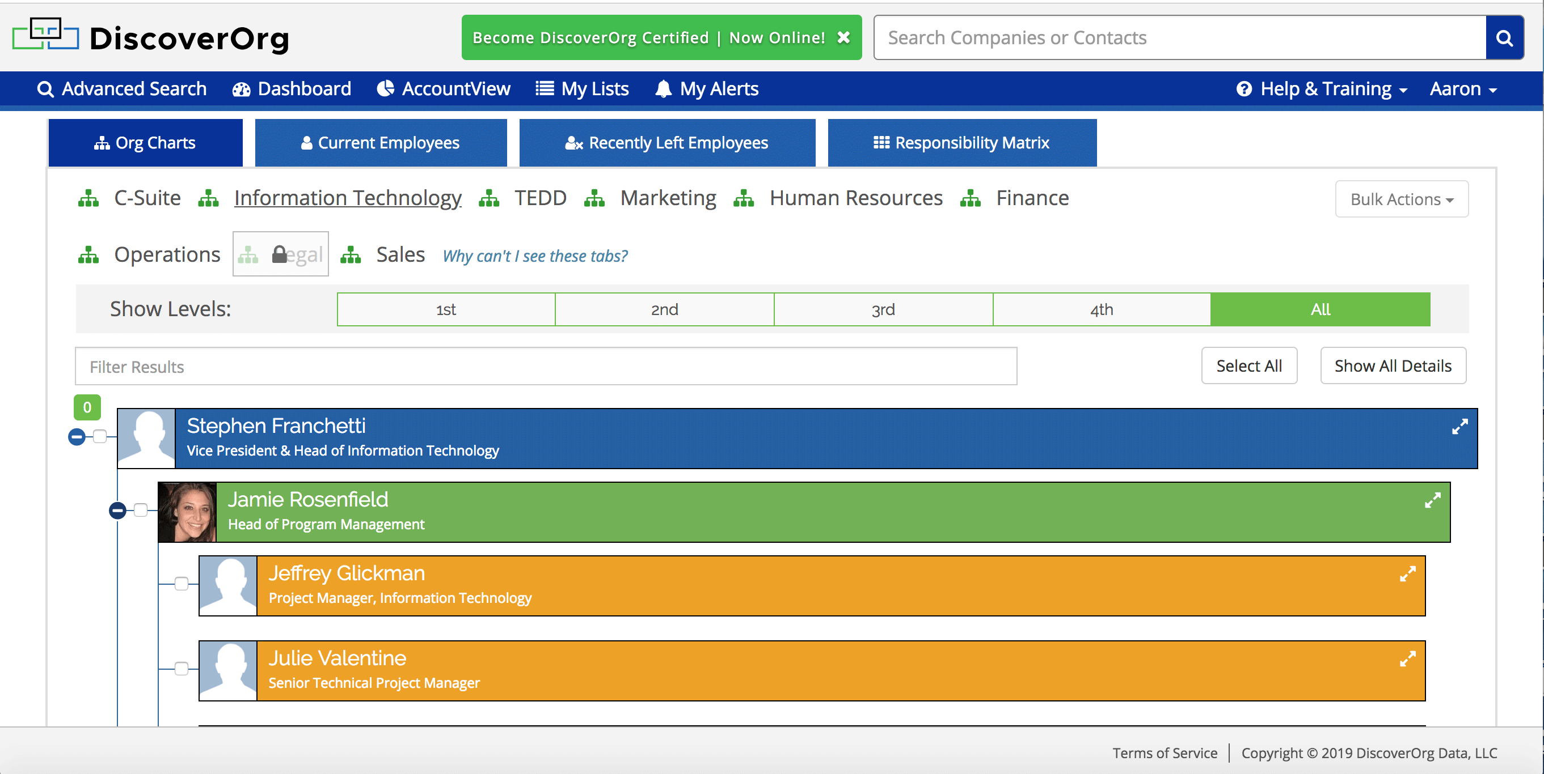
Task: Click the Search Companies or Contacts field
Action: coord(1180,38)
